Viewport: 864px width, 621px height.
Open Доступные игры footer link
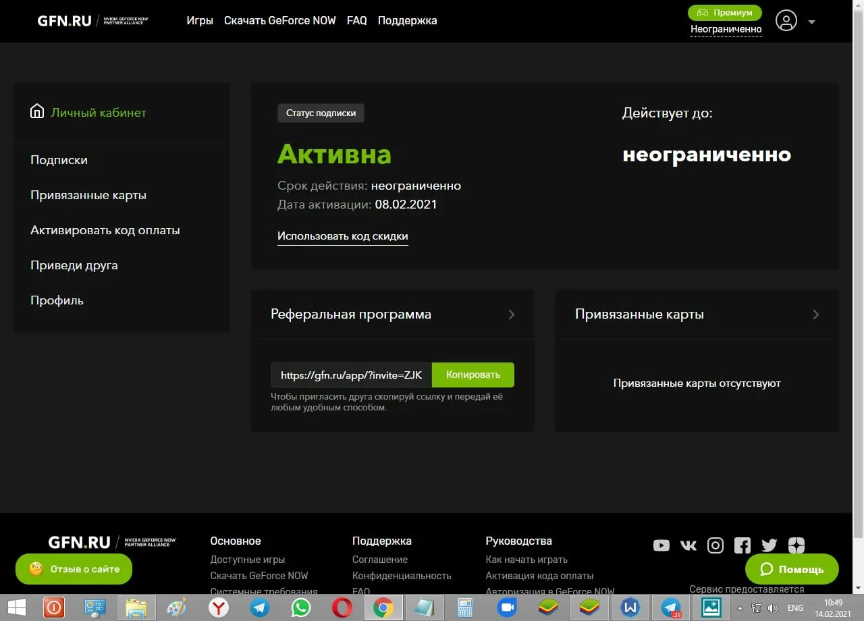tap(248, 560)
